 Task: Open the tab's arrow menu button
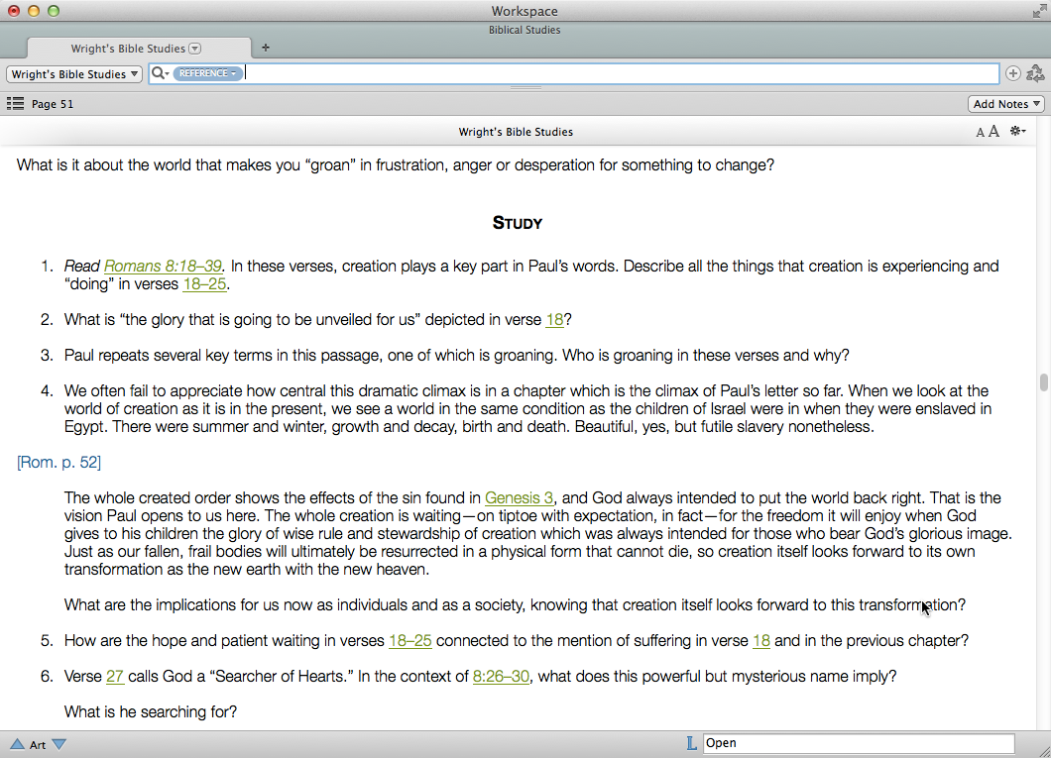pyautogui.click(x=195, y=48)
